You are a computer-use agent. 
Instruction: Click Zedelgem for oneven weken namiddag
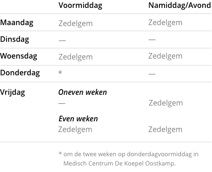[x=166, y=103]
